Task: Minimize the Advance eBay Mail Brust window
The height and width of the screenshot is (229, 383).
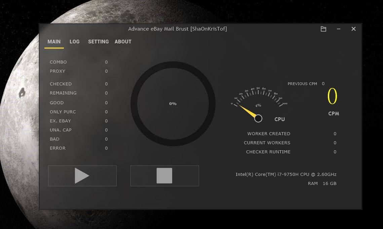Action: 339,29
